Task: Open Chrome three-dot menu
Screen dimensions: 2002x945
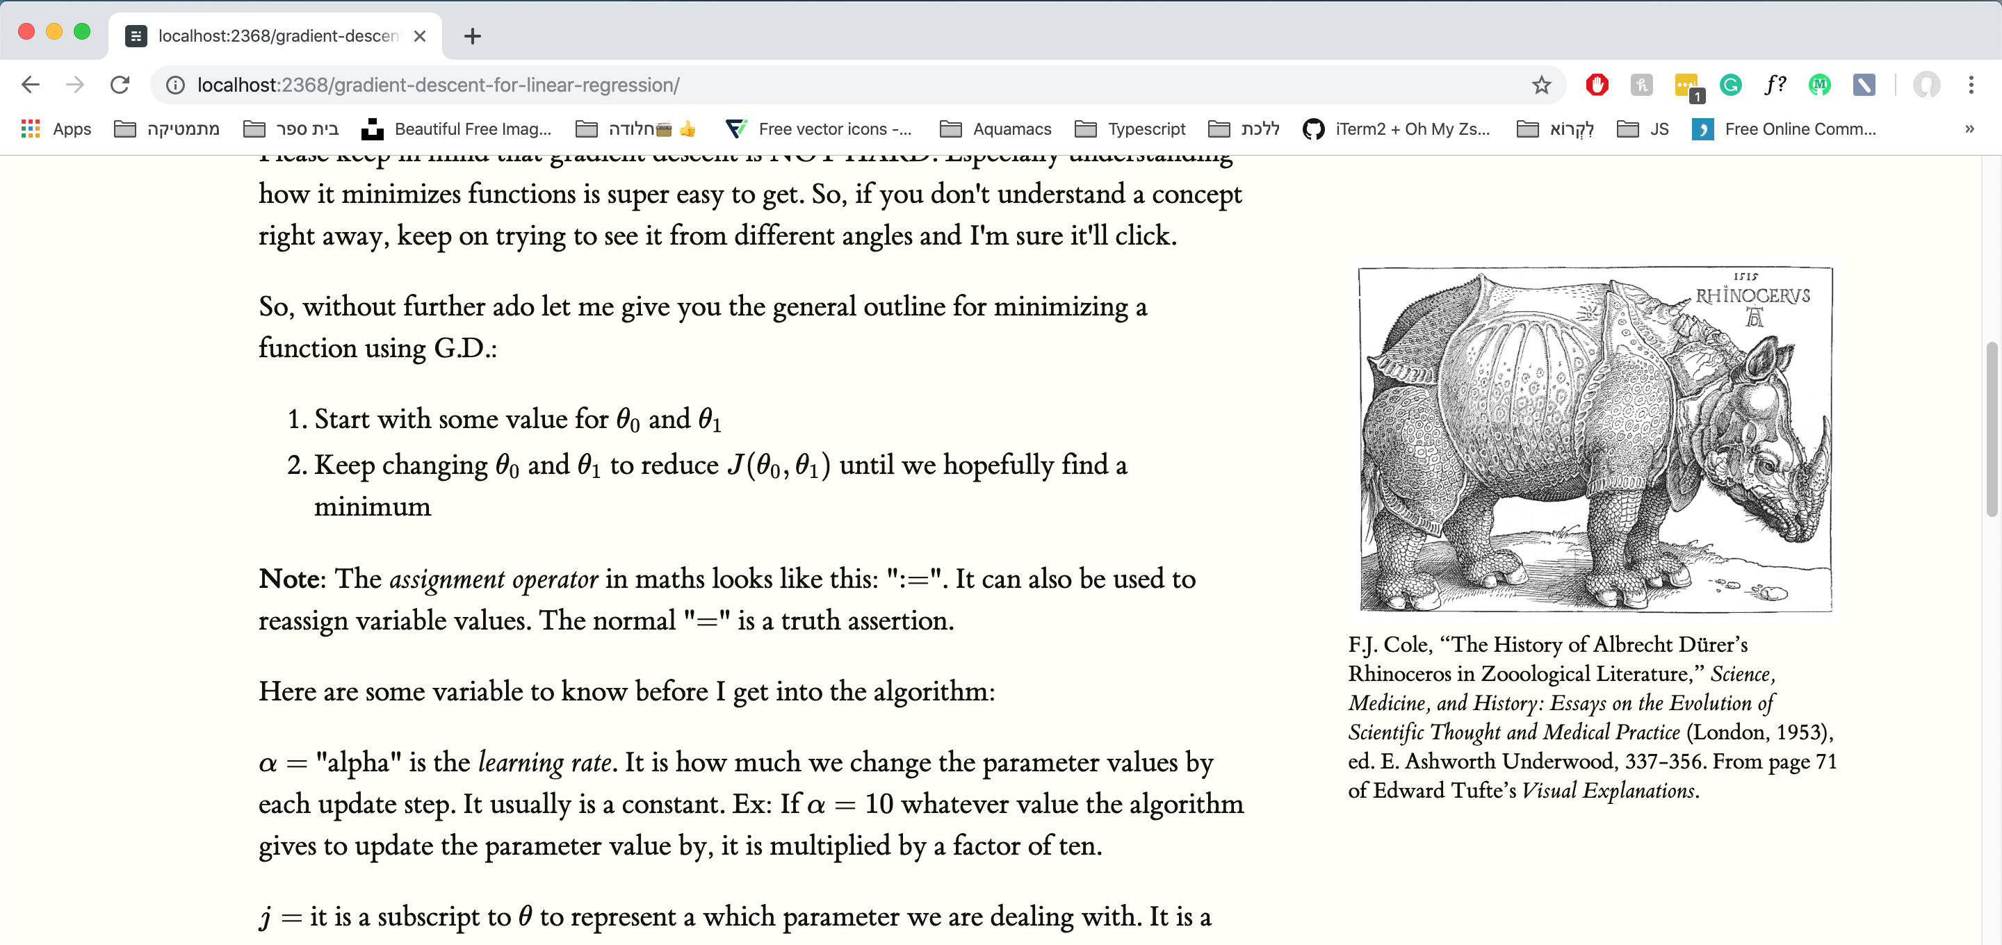Action: (x=1971, y=85)
